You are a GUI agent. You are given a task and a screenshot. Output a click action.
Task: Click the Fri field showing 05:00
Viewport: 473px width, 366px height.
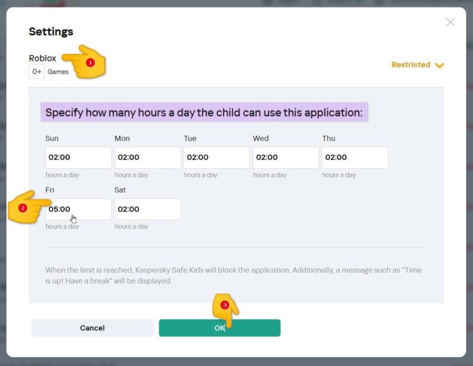[x=78, y=209]
